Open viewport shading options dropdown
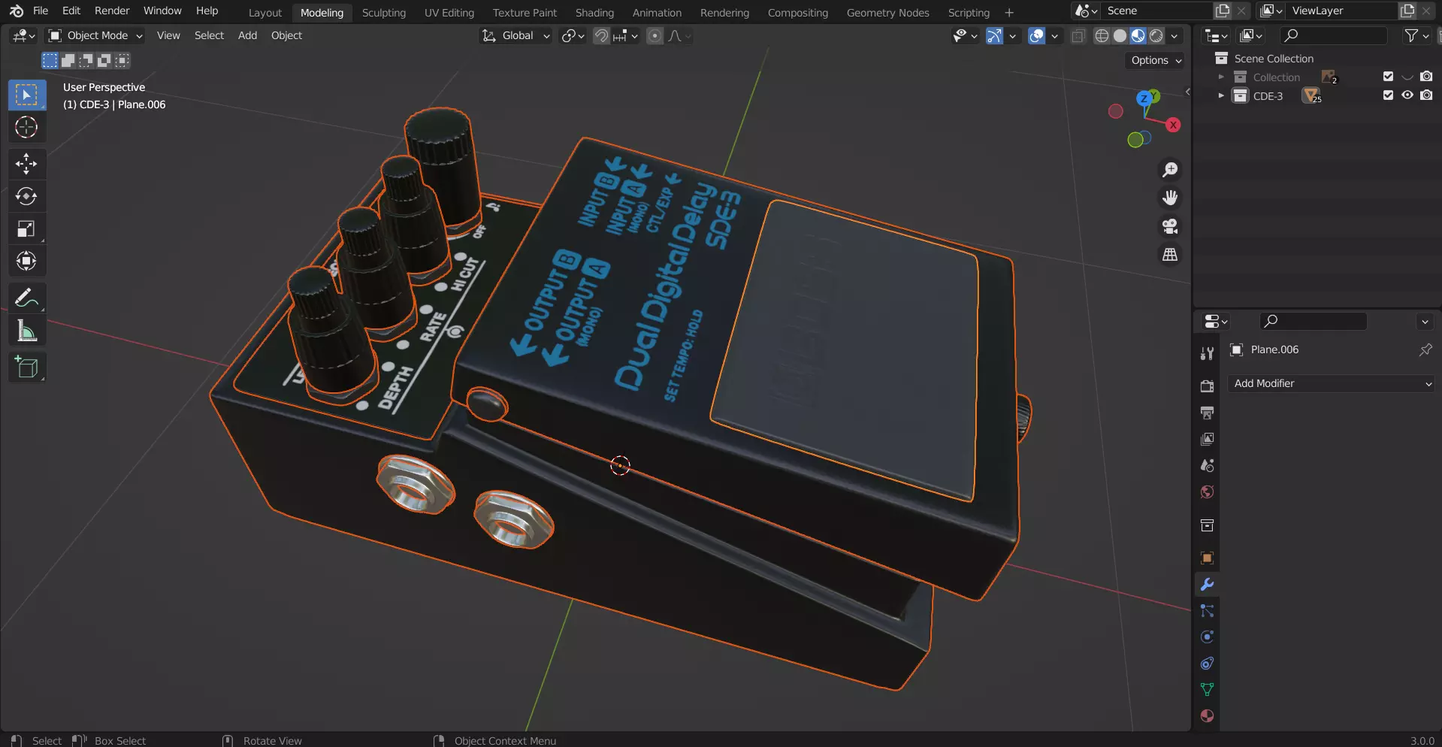 (x=1174, y=35)
